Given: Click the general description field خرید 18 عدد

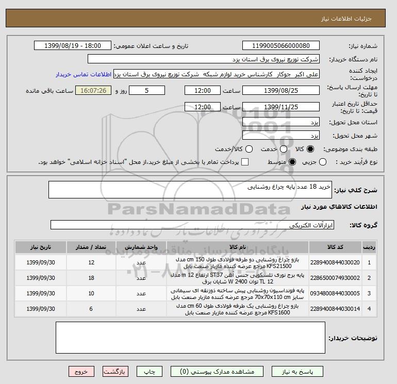Looking at the screenshot, I should click(x=190, y=190).
